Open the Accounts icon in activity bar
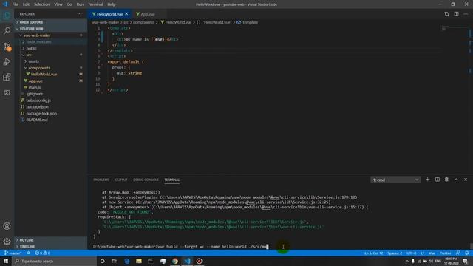Screen dimensions: 473x266 [x=7, y=226]
